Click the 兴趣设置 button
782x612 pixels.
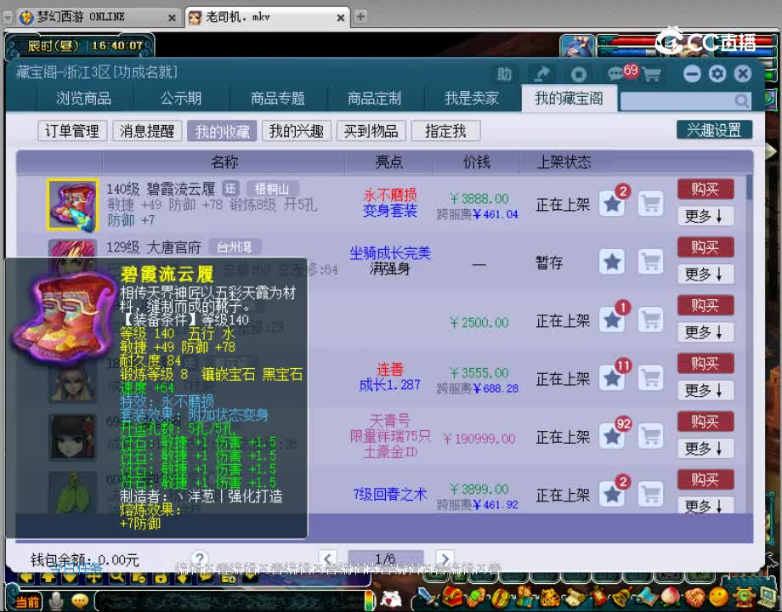coord(714,130)
